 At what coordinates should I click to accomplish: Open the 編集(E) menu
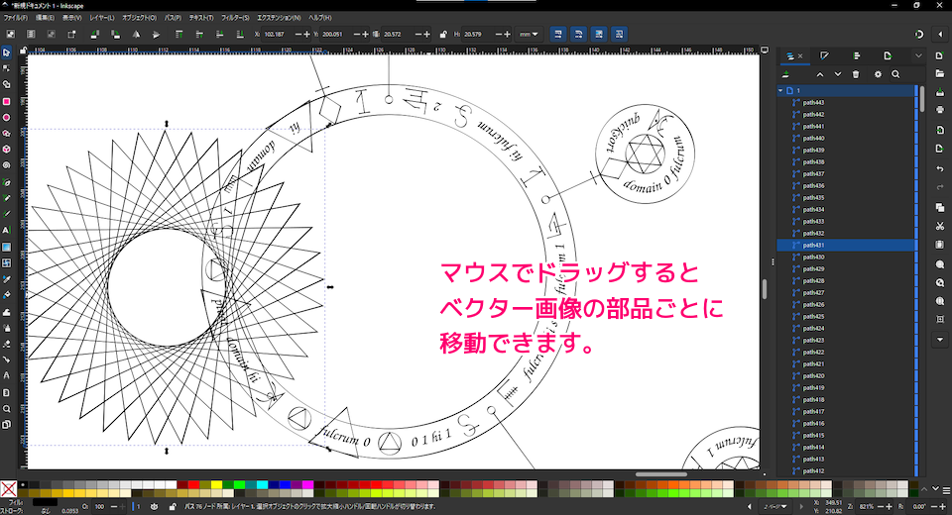pos(45,18)
